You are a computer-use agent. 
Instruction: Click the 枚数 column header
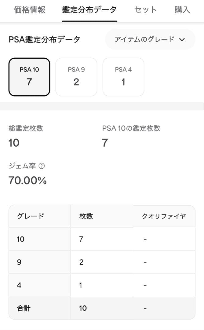[86, 216]
